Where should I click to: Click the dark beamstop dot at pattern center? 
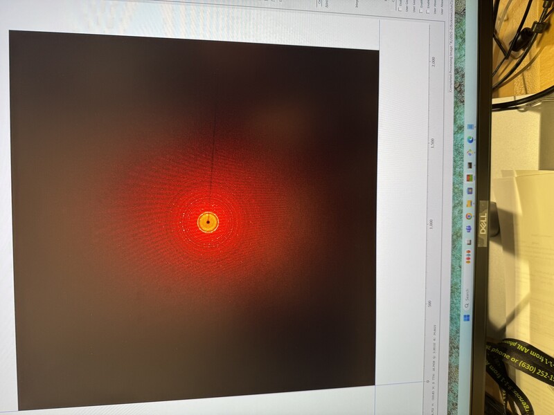208,222
